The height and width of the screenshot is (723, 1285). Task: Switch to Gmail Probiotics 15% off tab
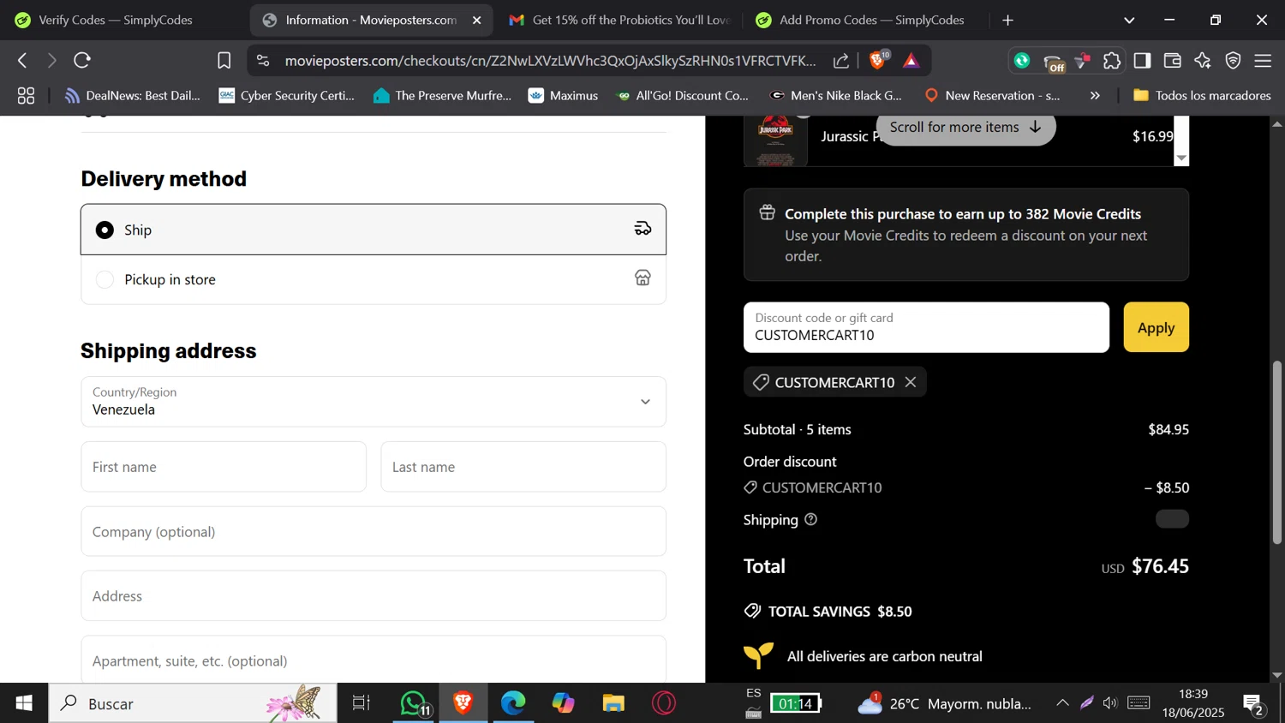(619, 20)
